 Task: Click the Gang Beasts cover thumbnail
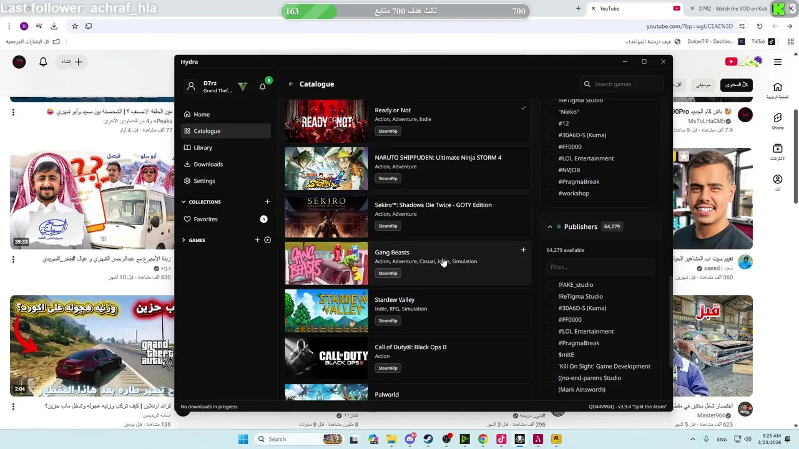326,263
